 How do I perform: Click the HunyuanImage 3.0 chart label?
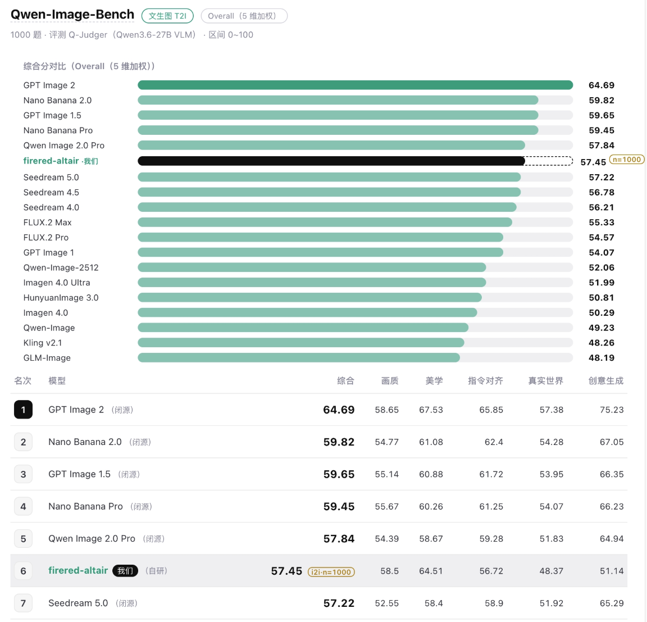61,298
